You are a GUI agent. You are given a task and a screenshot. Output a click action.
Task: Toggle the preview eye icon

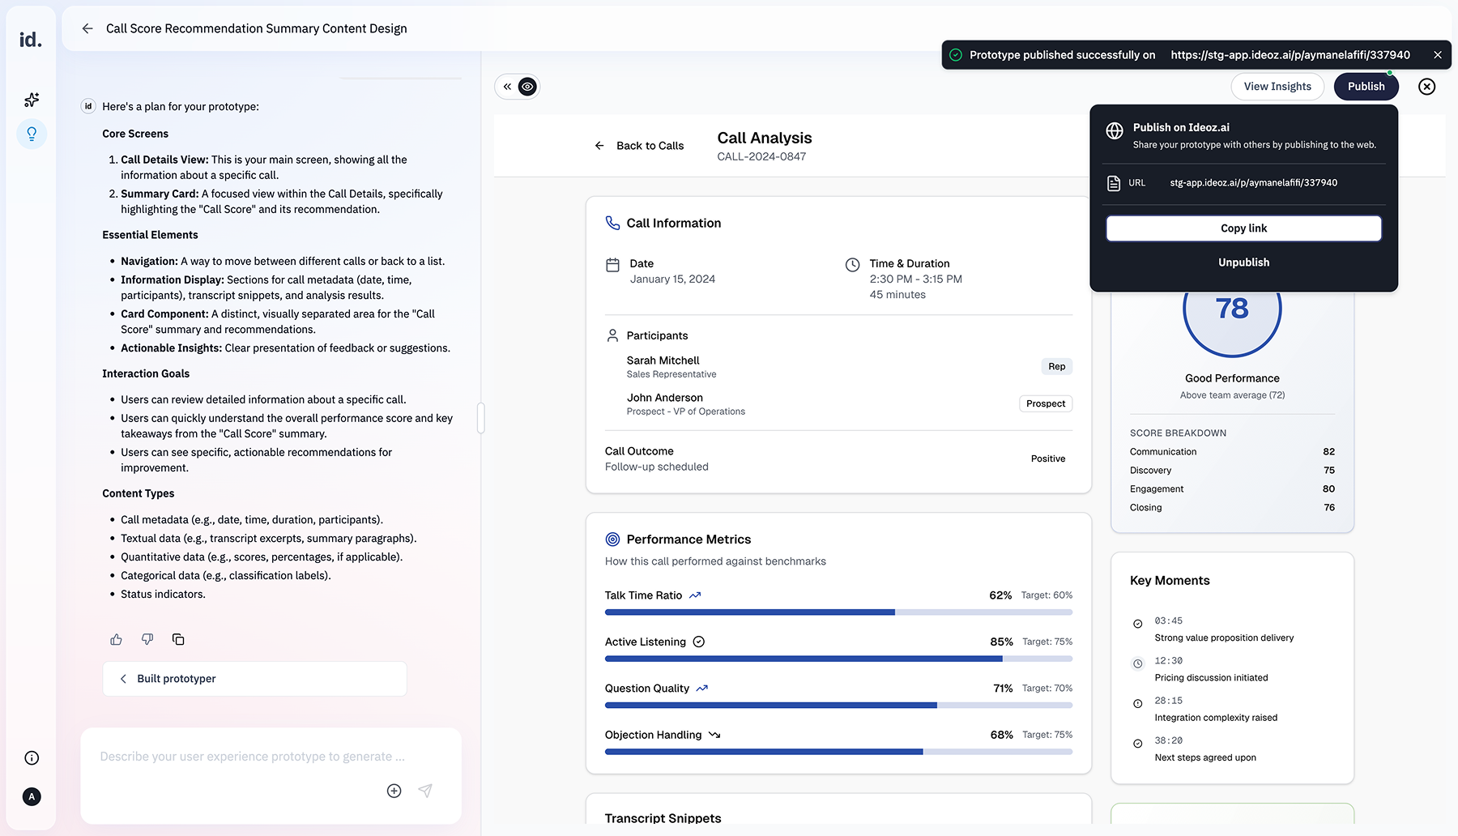[527, 87]
